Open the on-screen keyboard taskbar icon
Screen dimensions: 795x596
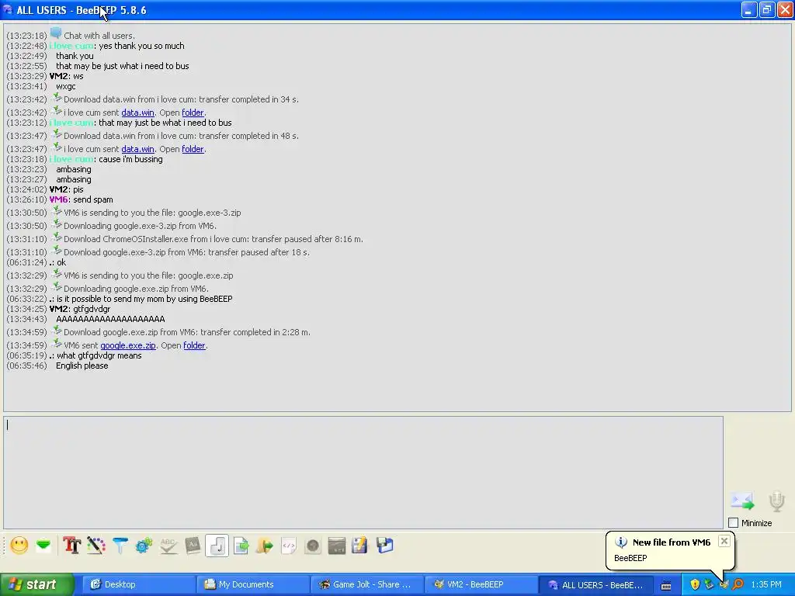pyautogui.click(x=666, y=585)
